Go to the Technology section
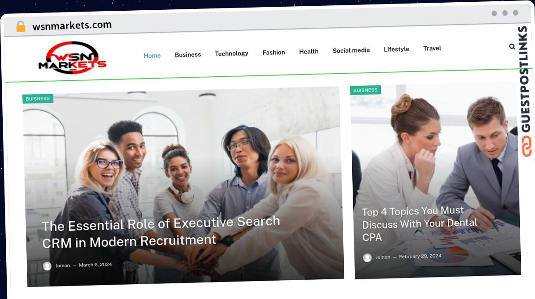This screenshot has height=299, width=535. coord(231,54)
